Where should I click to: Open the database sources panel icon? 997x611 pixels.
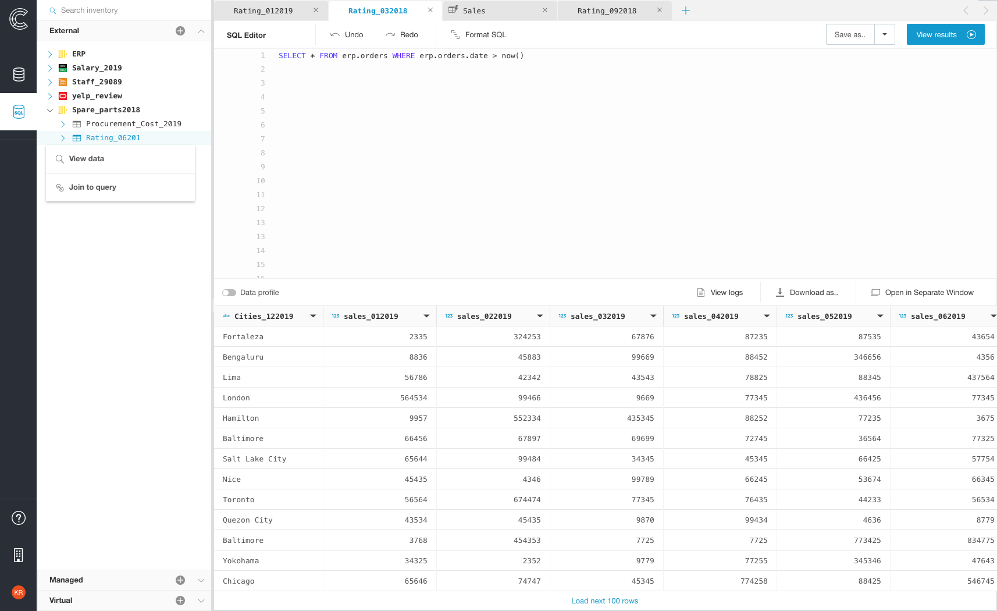point(19,74)
